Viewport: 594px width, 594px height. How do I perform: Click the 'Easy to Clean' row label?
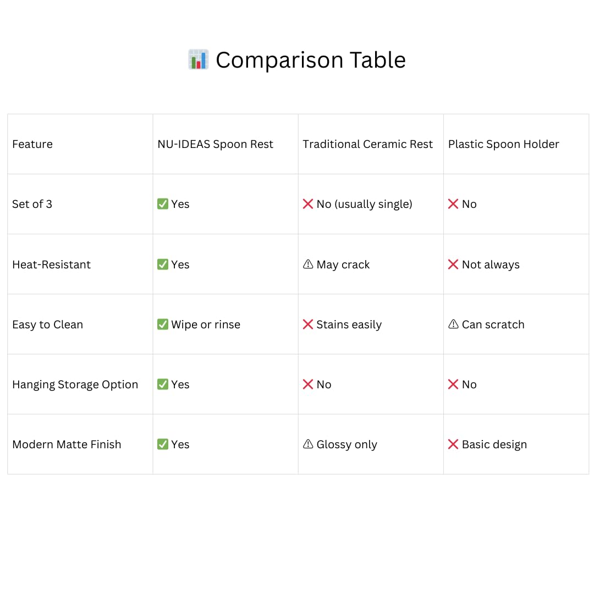[47, 324]
